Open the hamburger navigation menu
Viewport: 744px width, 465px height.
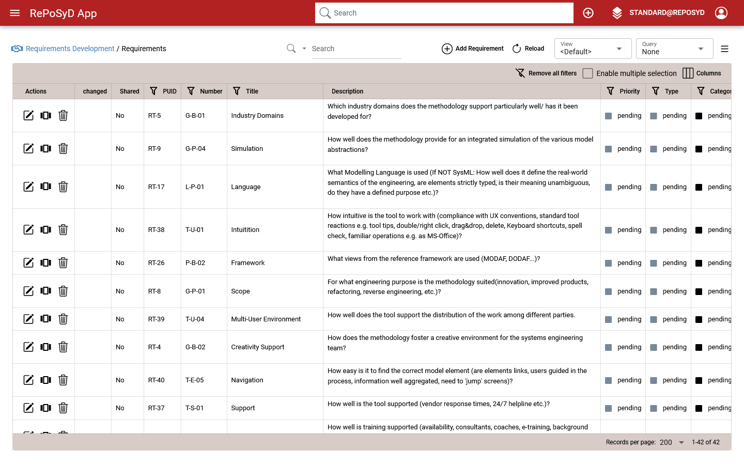pos(15,13)
